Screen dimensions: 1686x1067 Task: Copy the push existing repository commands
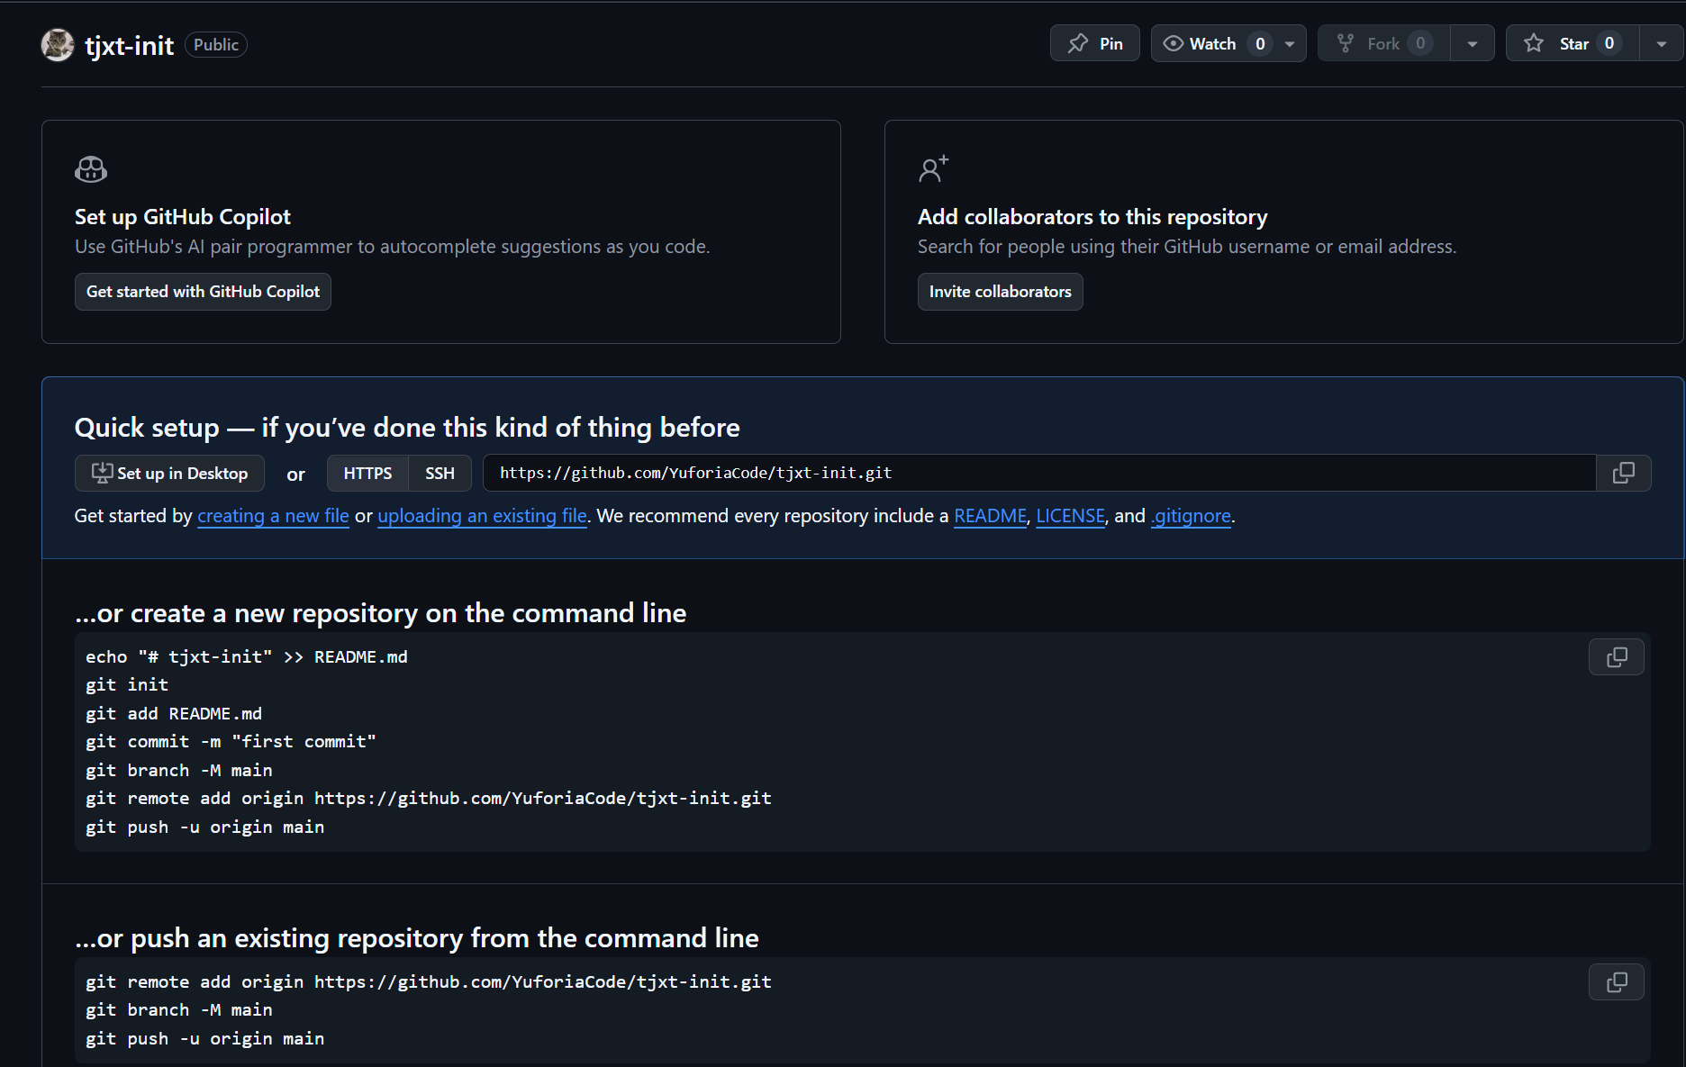coord(1617,982)
